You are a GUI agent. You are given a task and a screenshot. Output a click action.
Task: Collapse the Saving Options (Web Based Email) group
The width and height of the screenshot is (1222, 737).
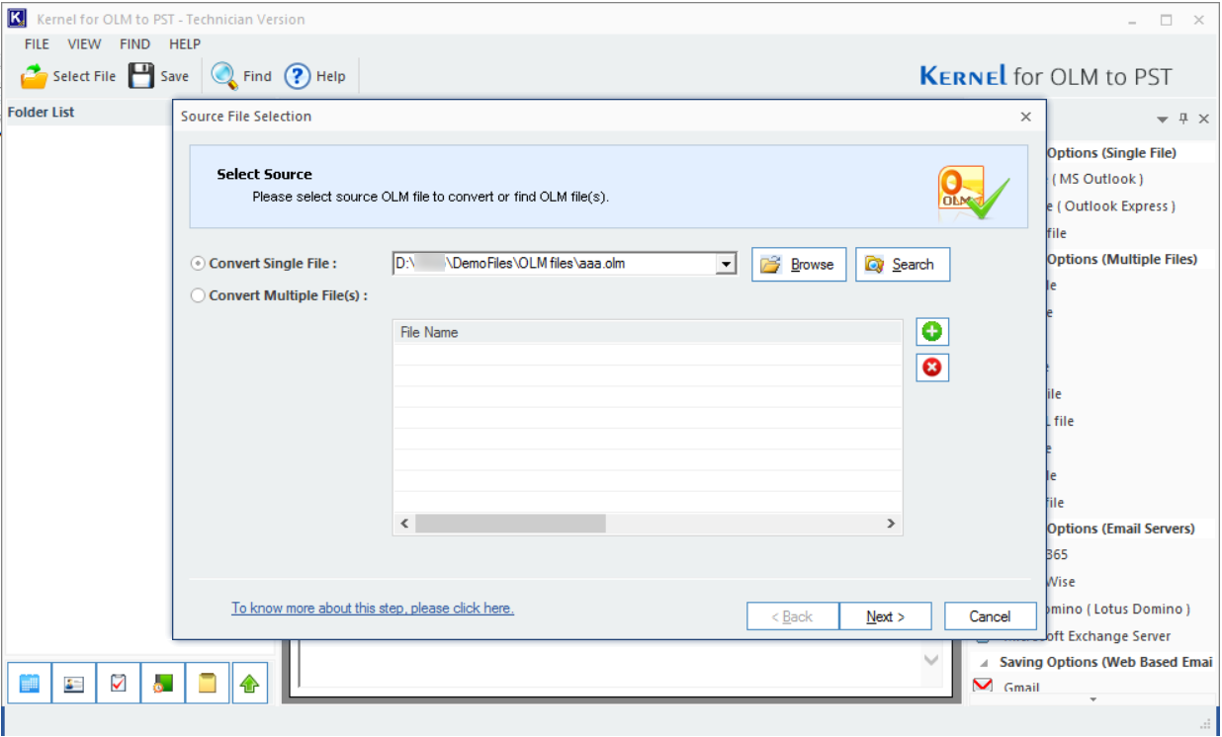(x=984, y=663)
